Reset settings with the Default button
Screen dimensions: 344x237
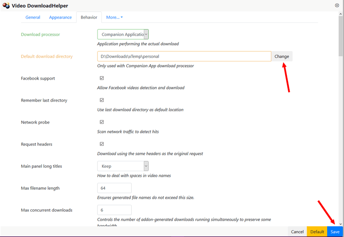pyautogui.click(x=317, y=232)
